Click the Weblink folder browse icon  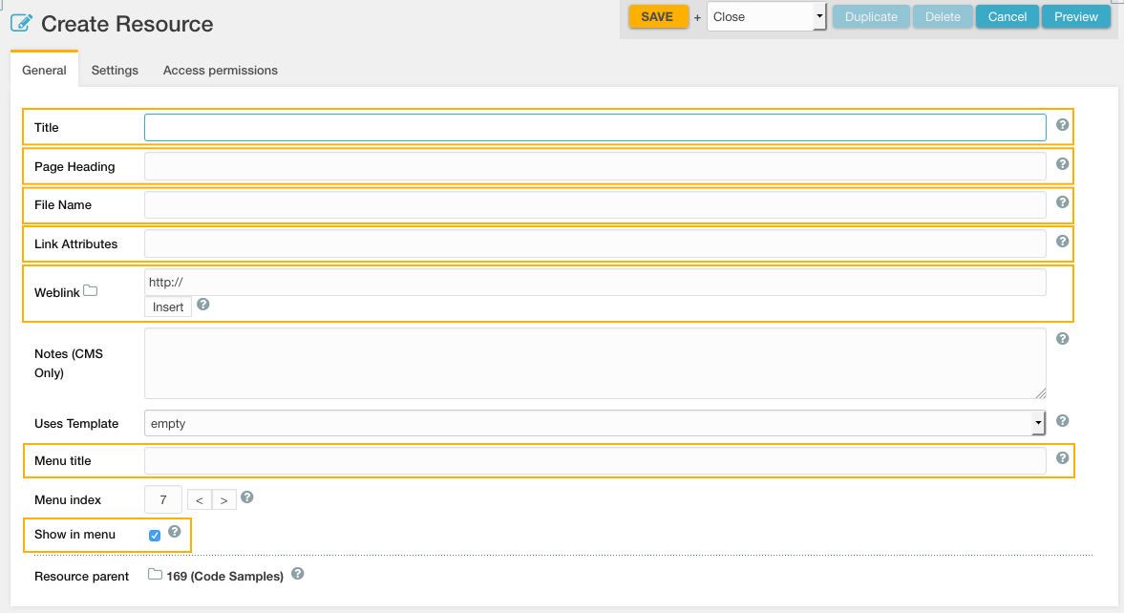click(x=91, y=291)
